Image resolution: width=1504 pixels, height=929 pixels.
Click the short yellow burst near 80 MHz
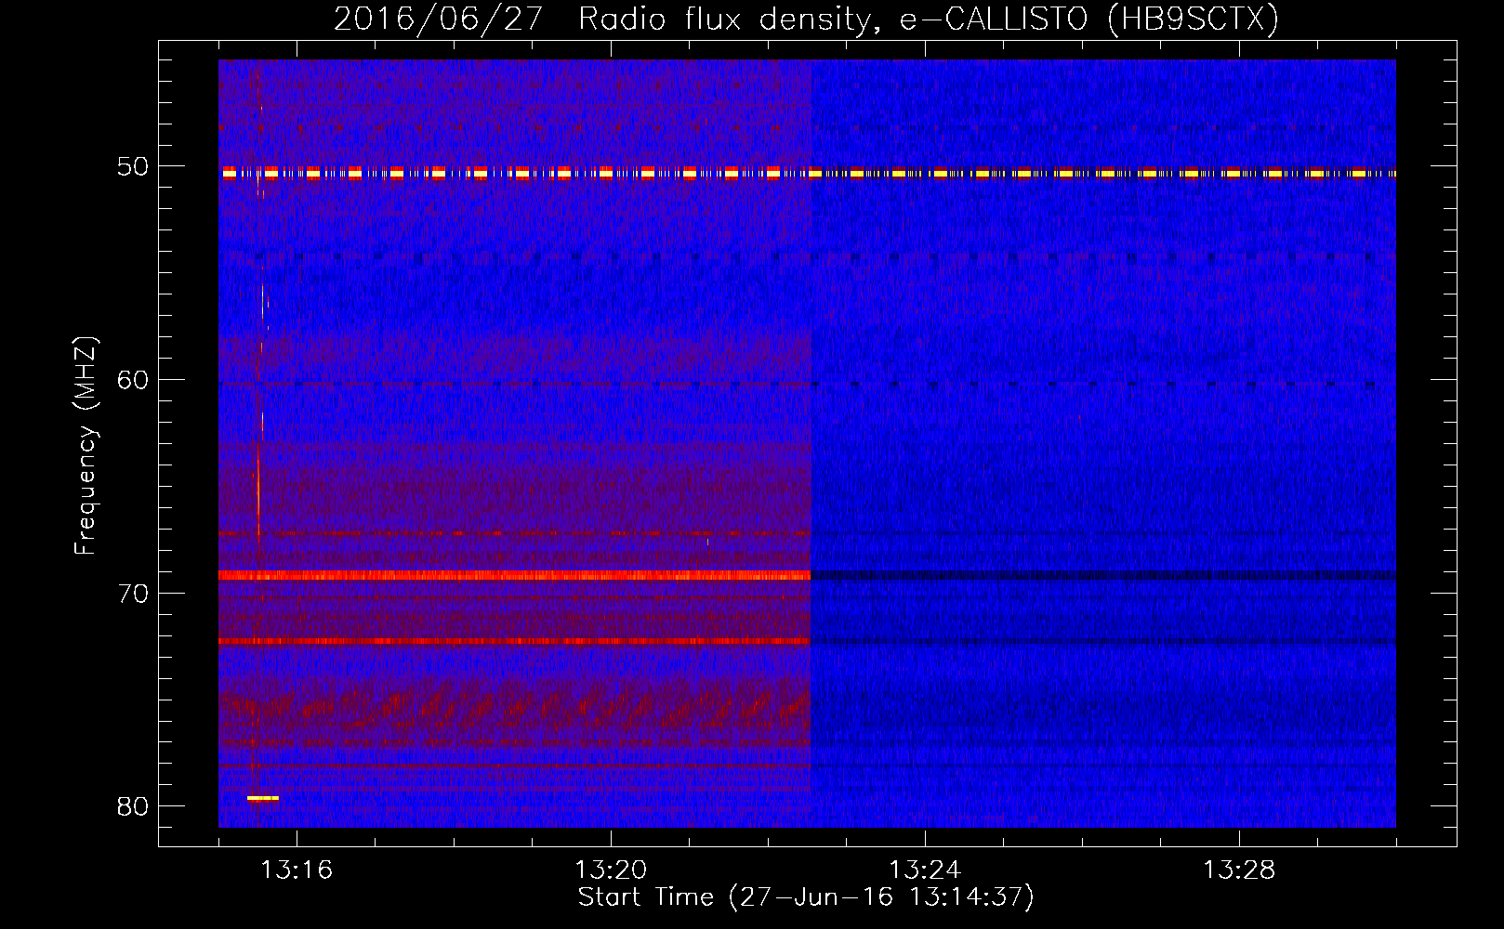[x=263, y=798]
